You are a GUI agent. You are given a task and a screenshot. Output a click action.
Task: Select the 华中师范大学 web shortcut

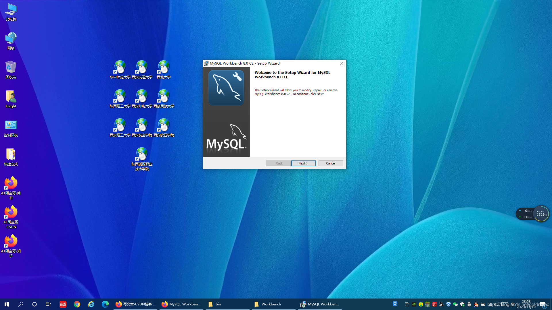[x=120, y=70]
